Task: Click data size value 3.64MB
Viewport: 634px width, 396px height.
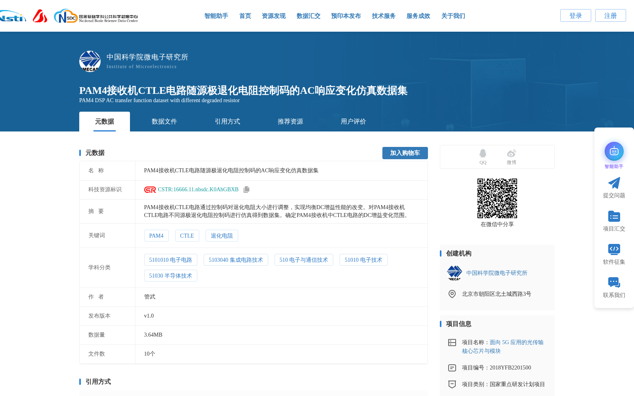Action: 153,335
